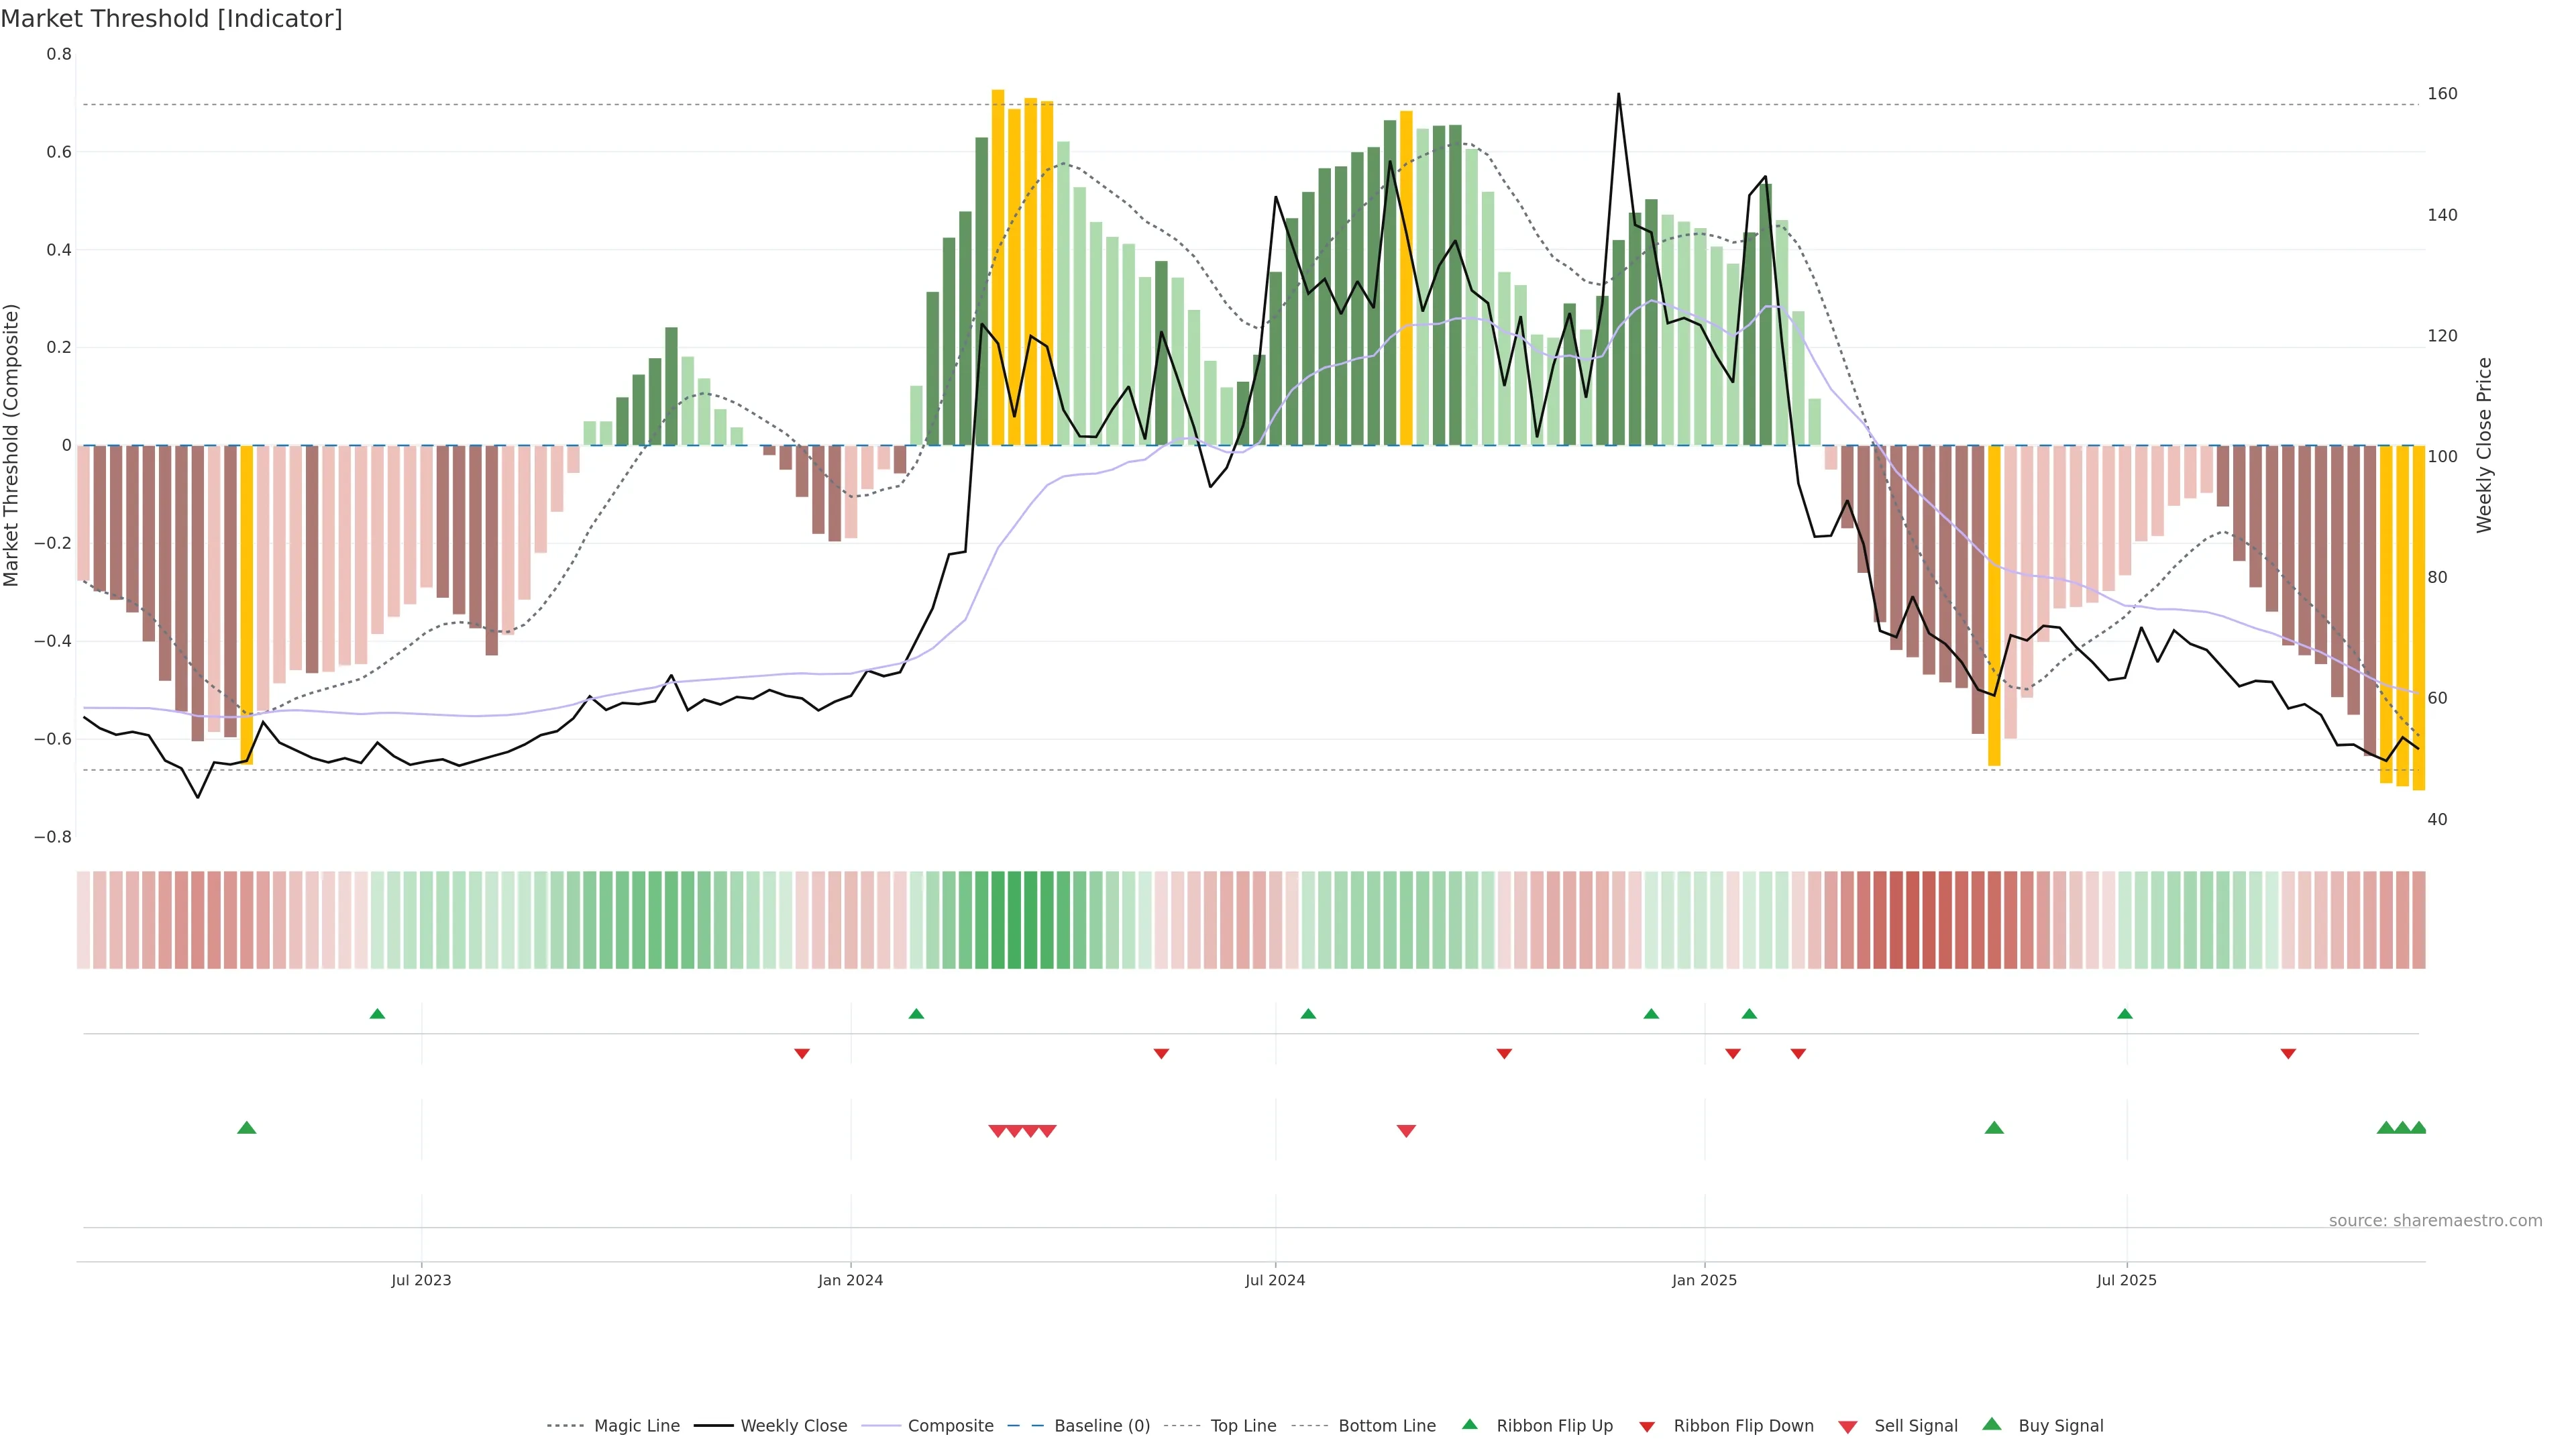Viewport: 2576px width, 1449px height.
Task: Click the Jul 2025 x-axis label
Action: point(2126,1280)
